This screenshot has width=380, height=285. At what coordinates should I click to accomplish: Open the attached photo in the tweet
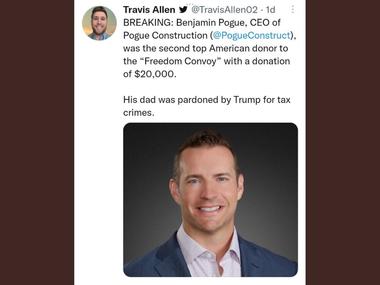coord(210,199)
